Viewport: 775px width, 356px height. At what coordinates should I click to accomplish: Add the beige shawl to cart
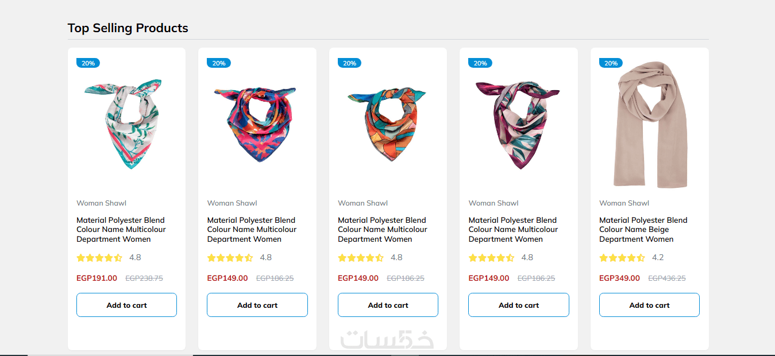[649, 305]
